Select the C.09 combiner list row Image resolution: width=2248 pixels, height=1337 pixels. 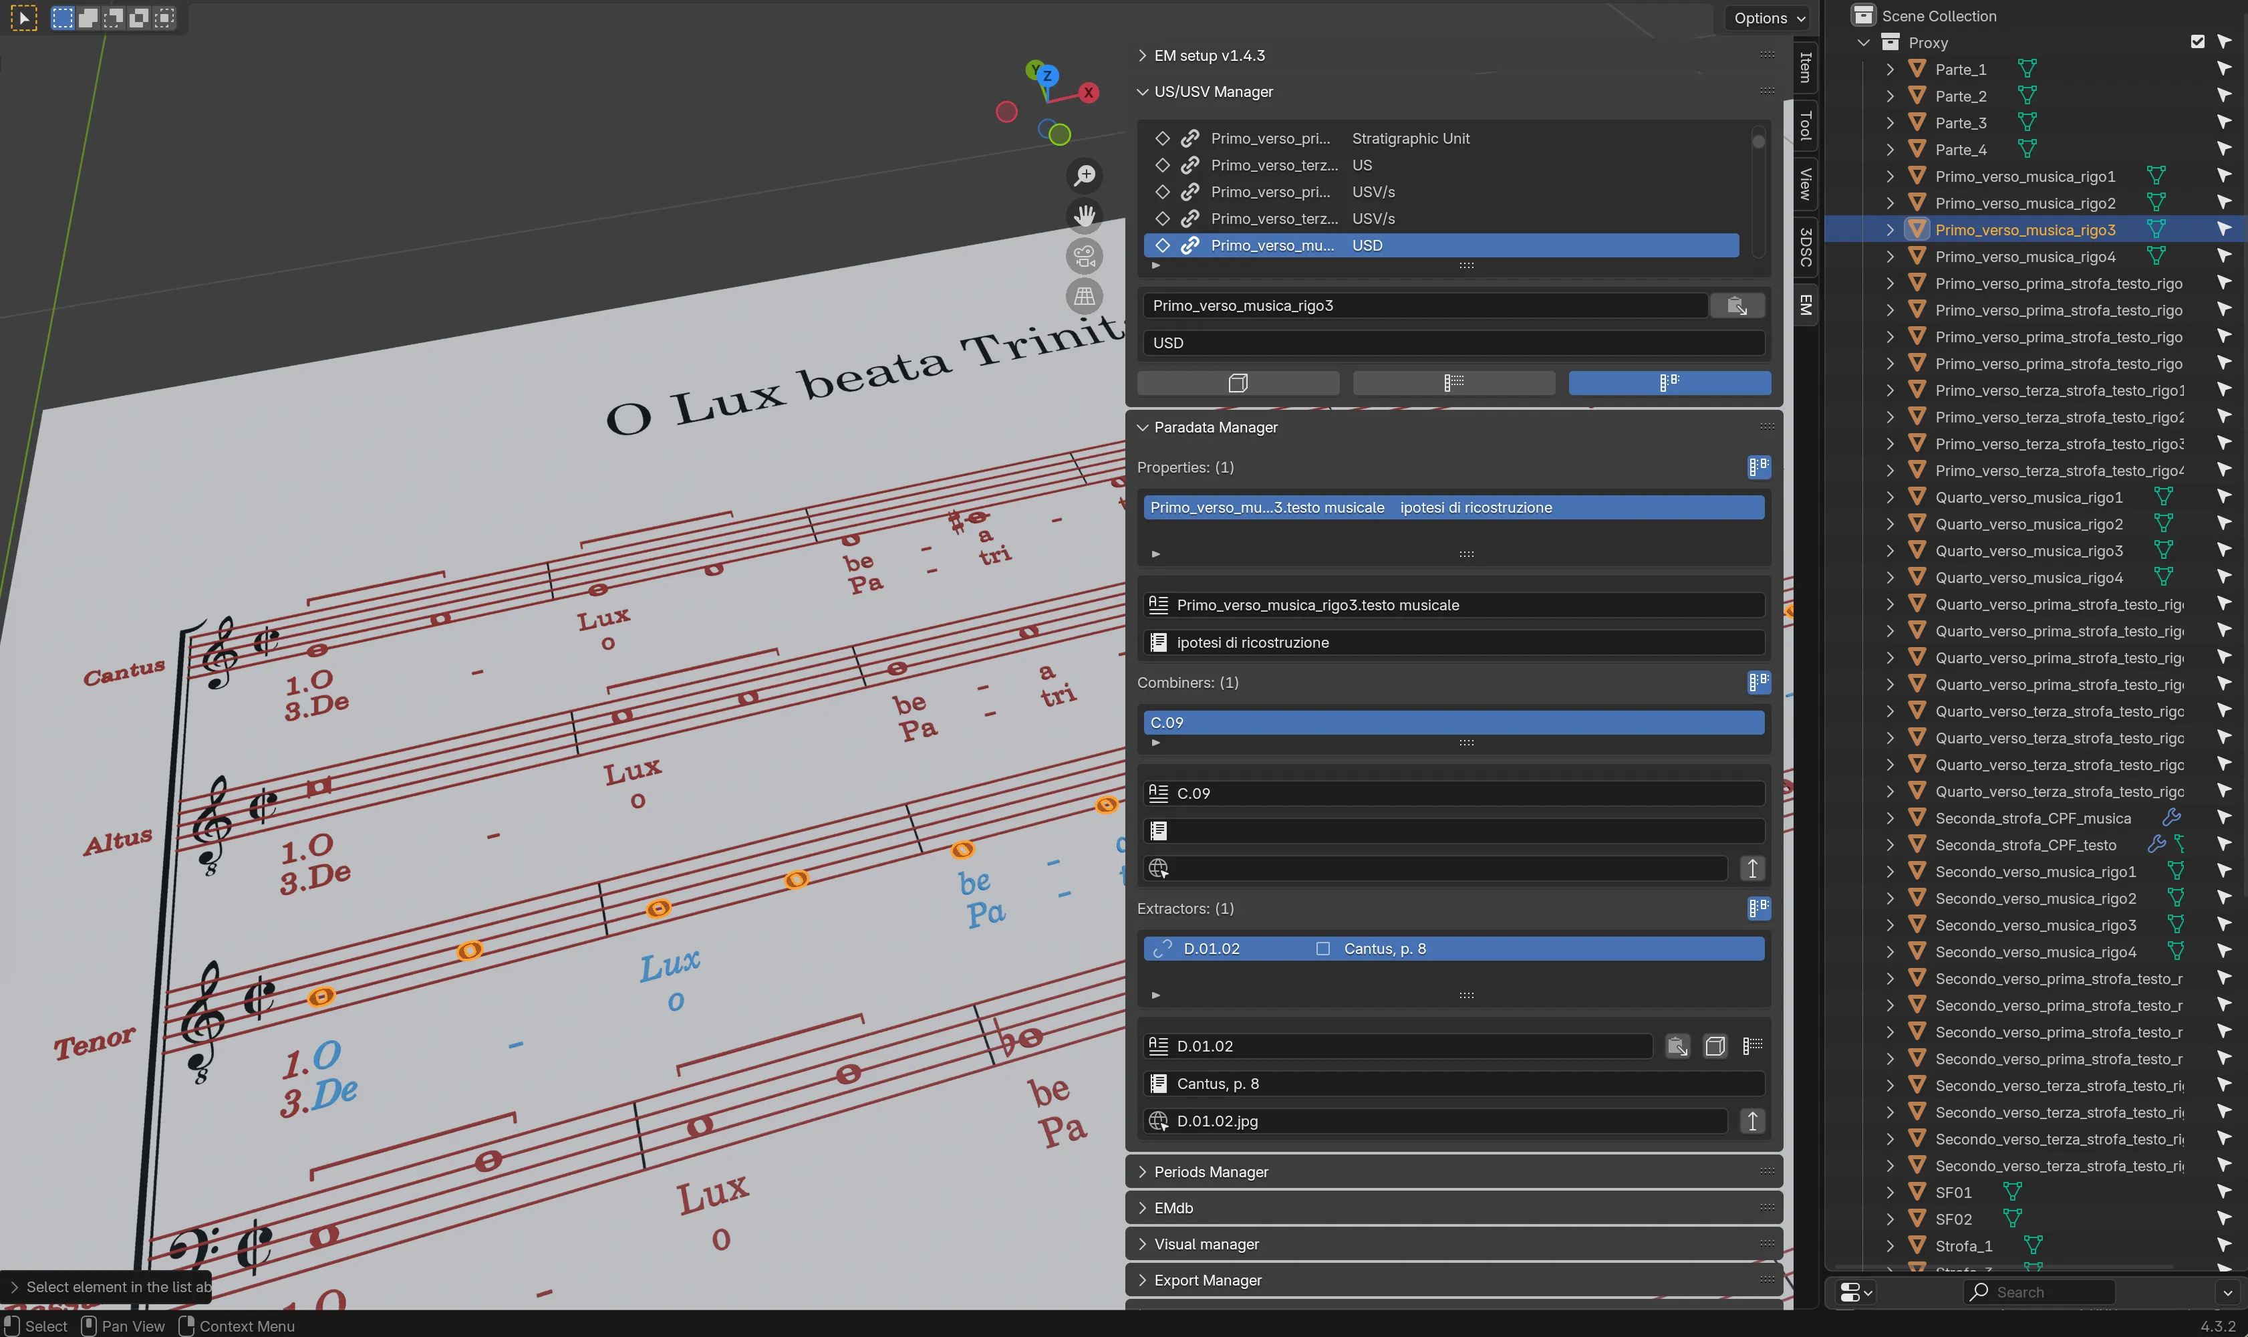[x=1453, y=723]
